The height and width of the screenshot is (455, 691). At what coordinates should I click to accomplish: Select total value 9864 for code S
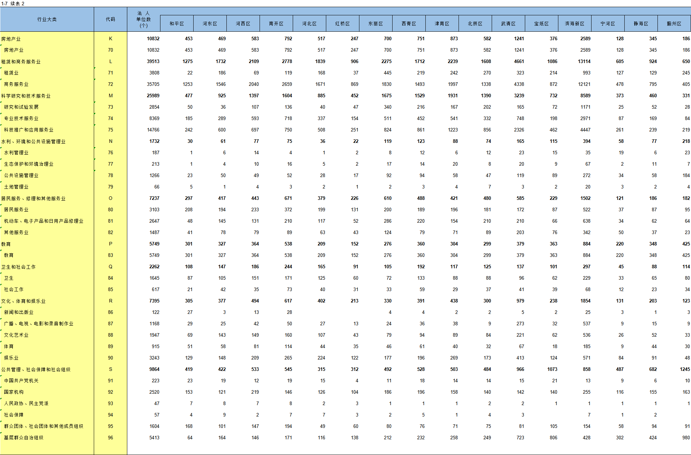coord(154,369)
